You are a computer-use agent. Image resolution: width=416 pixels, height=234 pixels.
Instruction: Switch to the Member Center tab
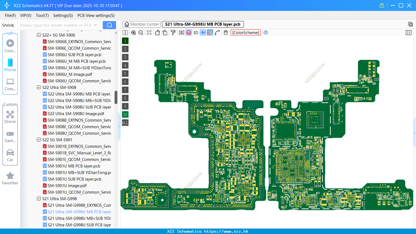[x=141, y=24]
